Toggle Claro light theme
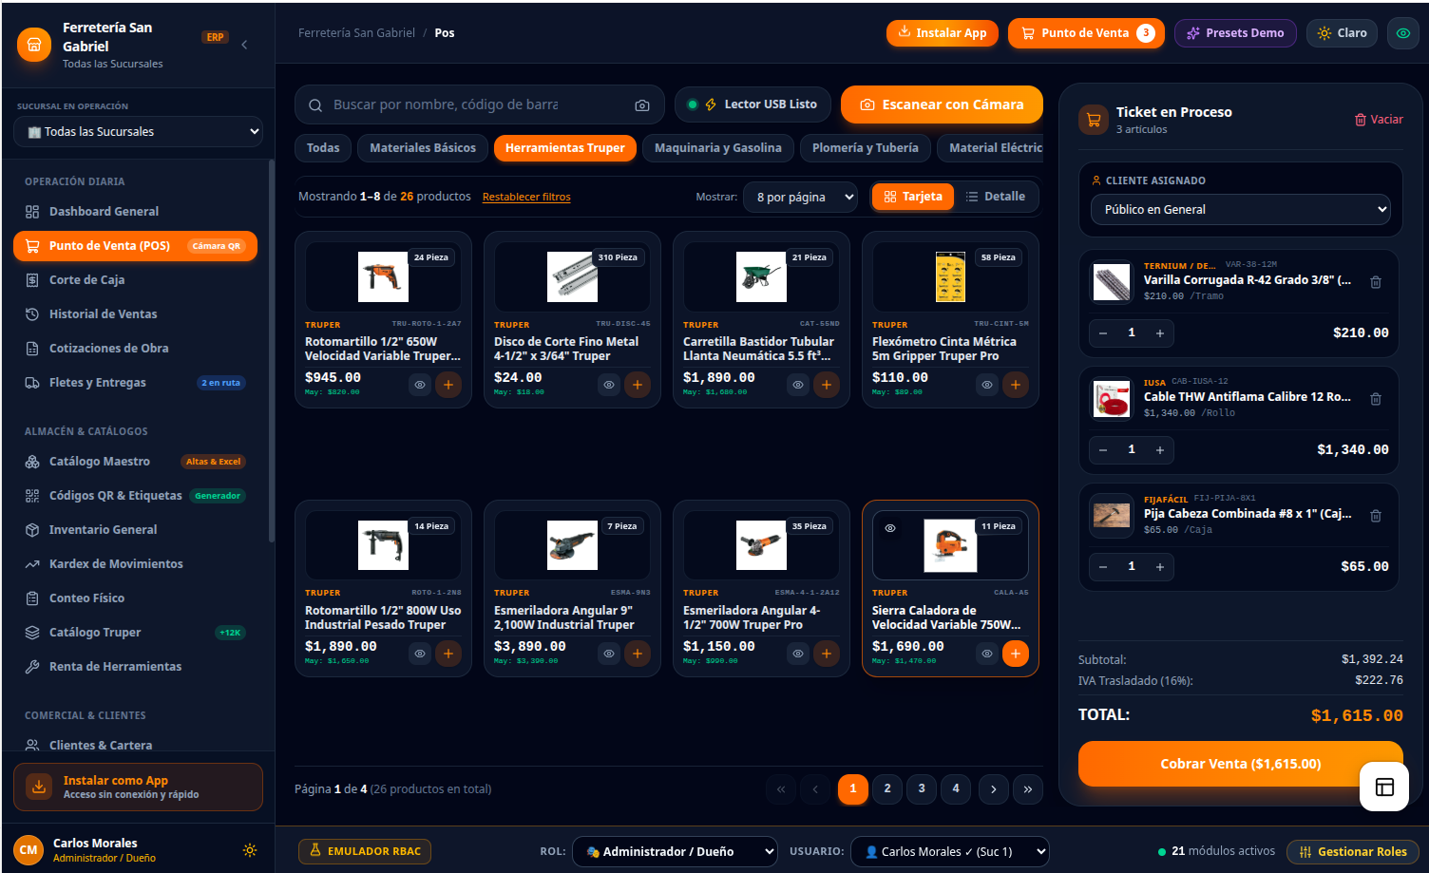1429x873 pixels. tap(1343, 33)
